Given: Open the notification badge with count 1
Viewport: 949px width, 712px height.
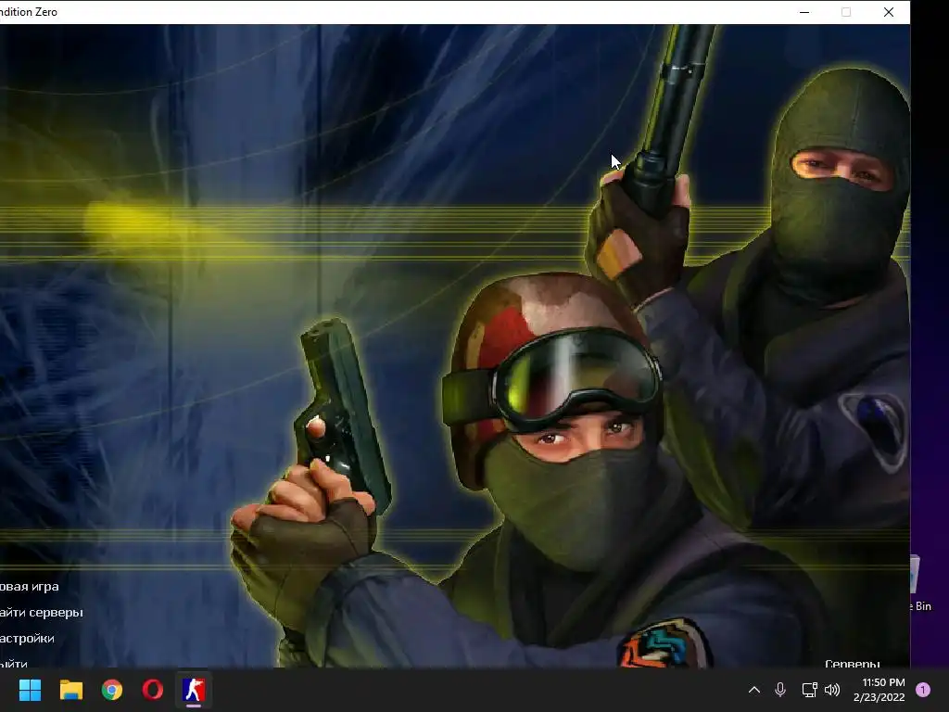Looking at the screenshot, I should coord(923,690).
